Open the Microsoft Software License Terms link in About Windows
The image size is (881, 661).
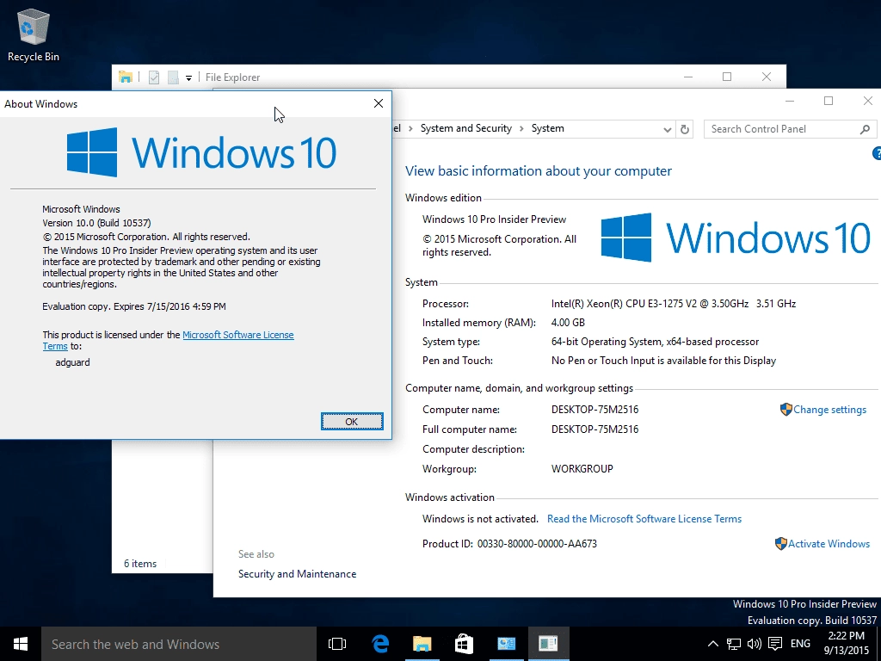[237, 335]
